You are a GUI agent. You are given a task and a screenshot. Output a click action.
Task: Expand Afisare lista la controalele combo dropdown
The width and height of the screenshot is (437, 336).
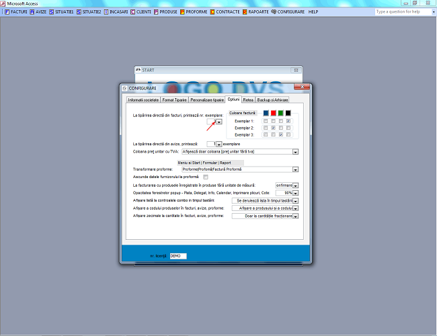tap(295, 201)
